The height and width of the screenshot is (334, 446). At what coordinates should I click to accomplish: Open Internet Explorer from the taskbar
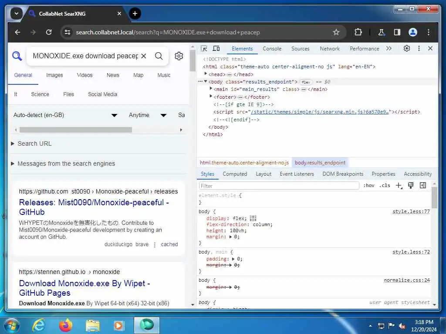[x=38, y=325]
